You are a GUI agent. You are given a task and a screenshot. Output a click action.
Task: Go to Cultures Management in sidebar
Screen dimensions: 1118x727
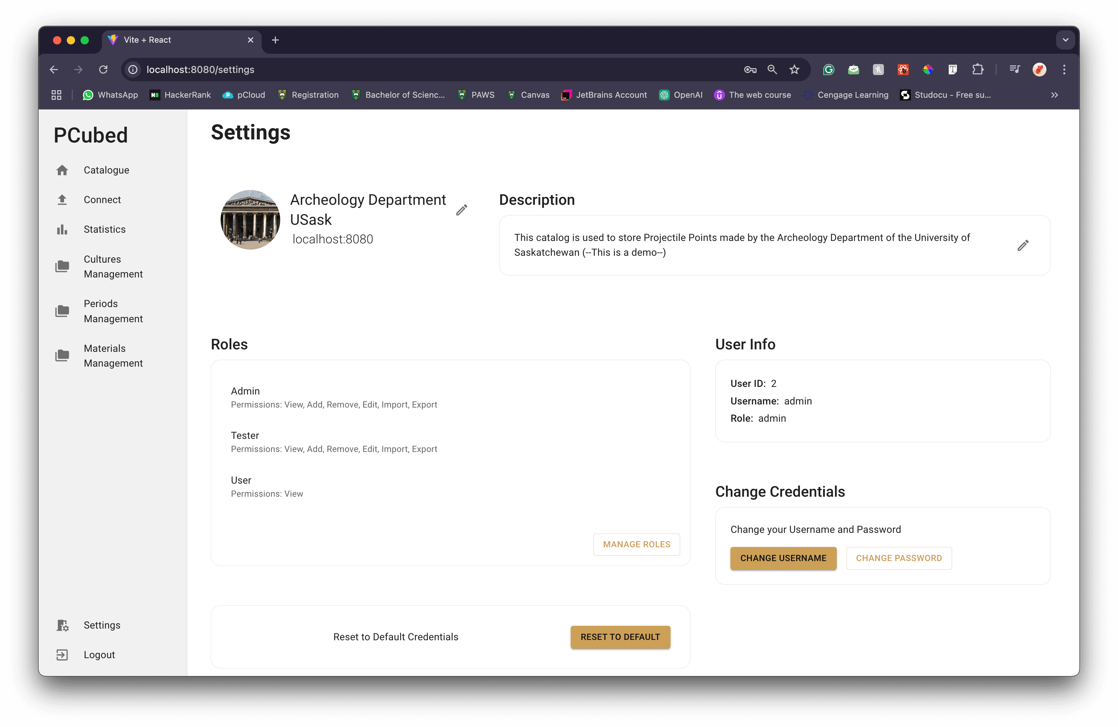pyautogui.click(x=113, y=266)
